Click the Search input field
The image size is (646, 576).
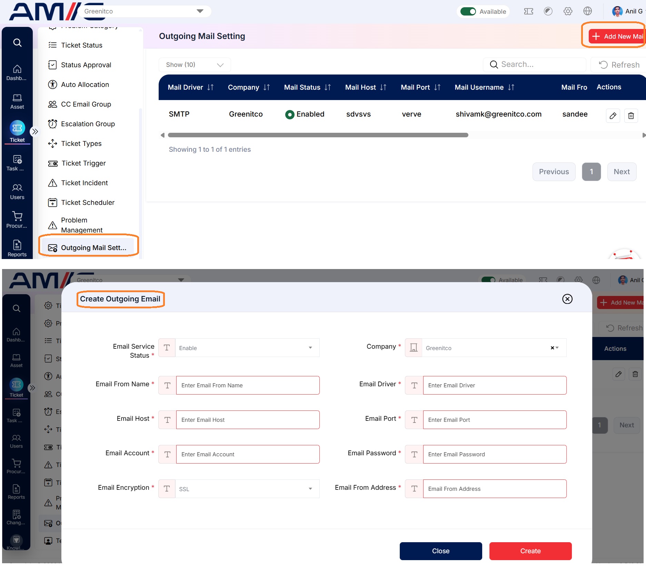534,64
